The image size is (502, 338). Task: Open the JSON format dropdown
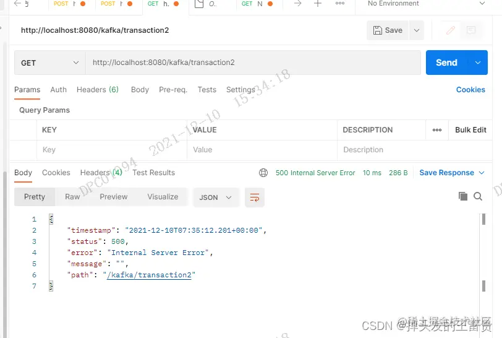tap(216, 197)
